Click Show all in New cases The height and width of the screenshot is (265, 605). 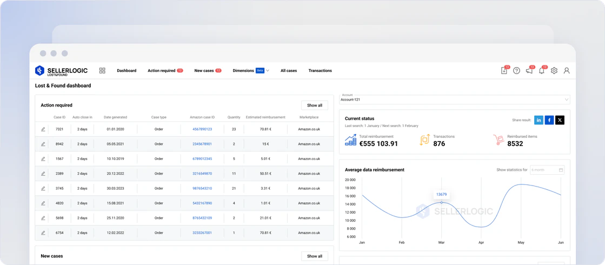(315, 256)
